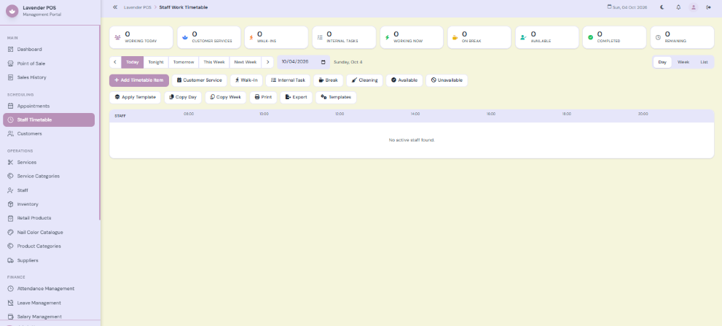Collapse the sidebar with double chevron icon
The width and height of the screenshot is (722, 326).
115,7
